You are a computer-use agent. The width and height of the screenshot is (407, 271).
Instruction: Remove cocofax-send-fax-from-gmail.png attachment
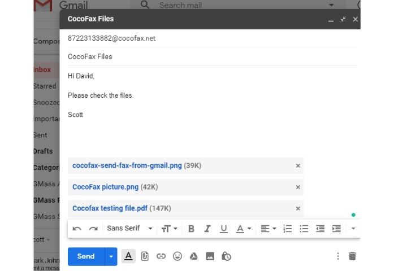point(298,166)
